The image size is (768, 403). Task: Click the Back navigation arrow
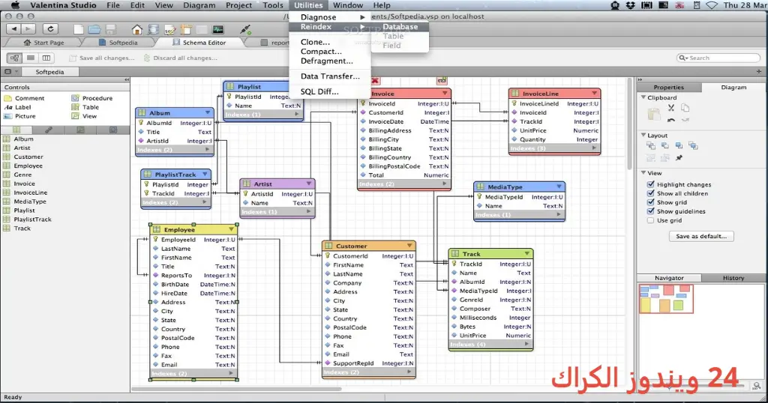[13, 29]
